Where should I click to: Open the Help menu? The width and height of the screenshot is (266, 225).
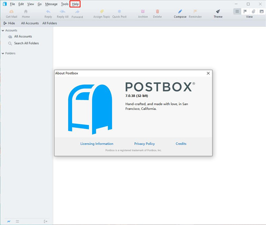75,4
